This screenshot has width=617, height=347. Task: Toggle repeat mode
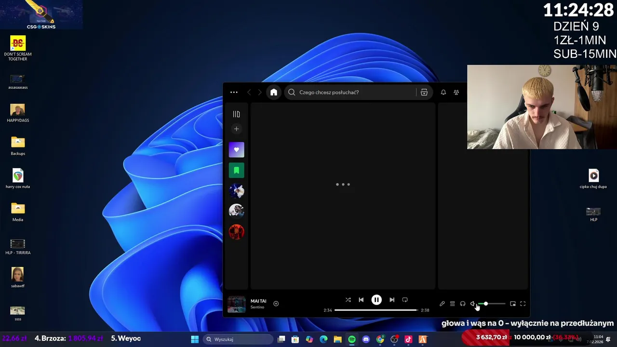click(405, 300)
